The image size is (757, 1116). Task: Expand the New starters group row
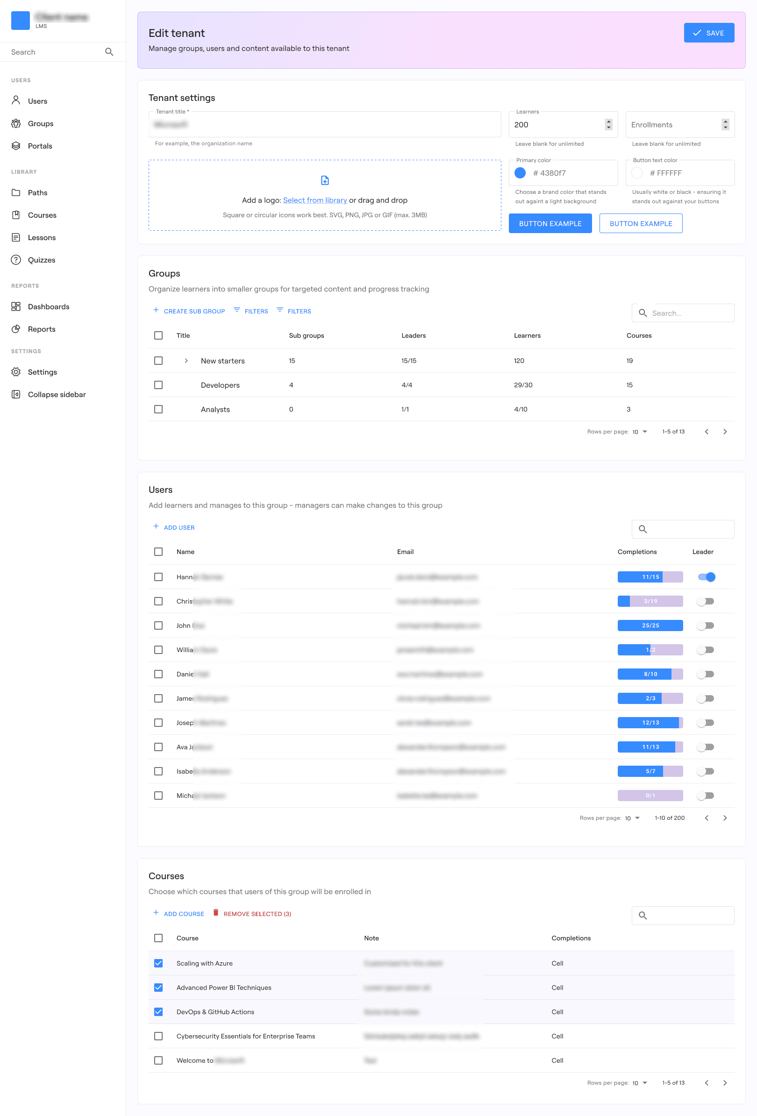pos(186,361)
